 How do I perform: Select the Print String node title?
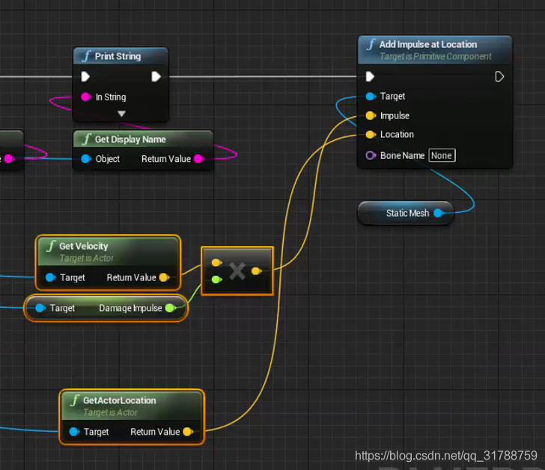(x=118, y=56)
